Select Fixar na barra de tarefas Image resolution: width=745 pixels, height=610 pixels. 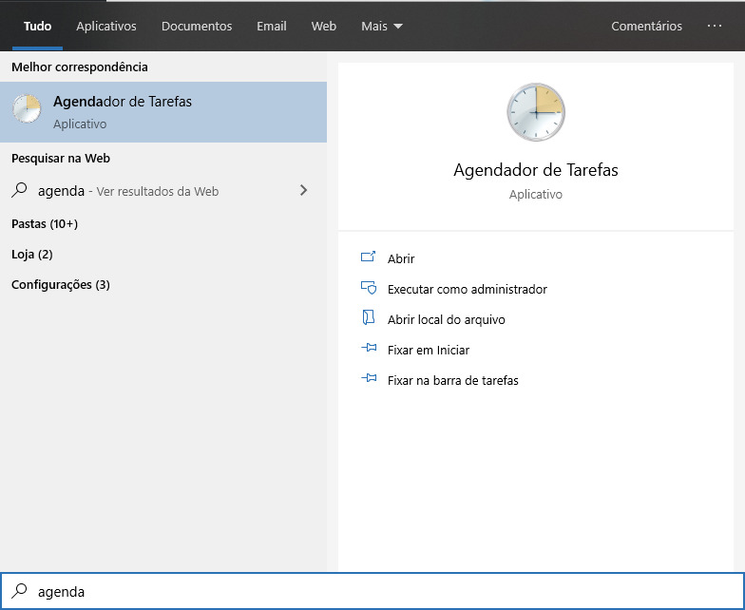coord(452,380)
